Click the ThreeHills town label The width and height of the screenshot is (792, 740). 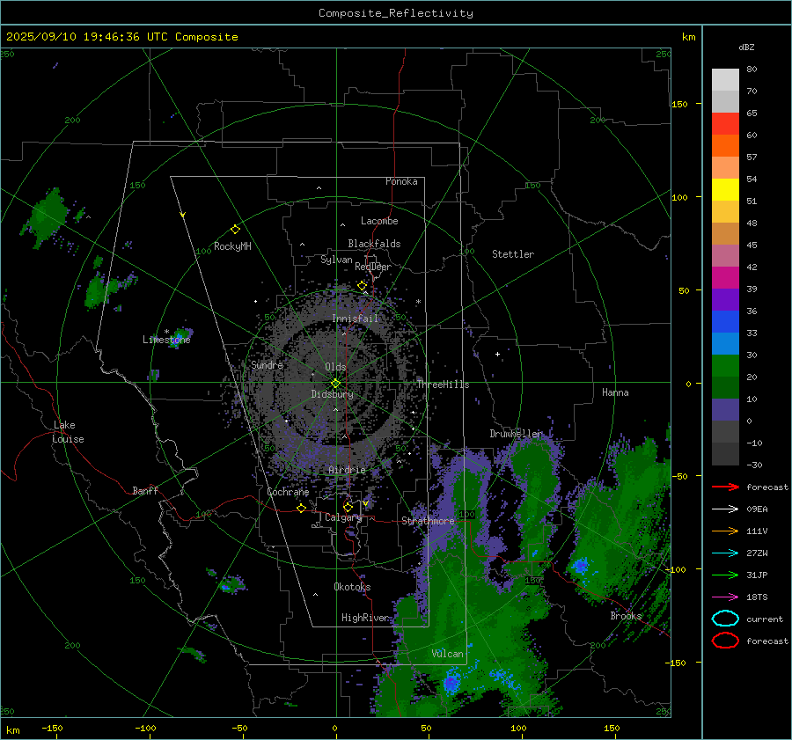click(x=443, y=385)
